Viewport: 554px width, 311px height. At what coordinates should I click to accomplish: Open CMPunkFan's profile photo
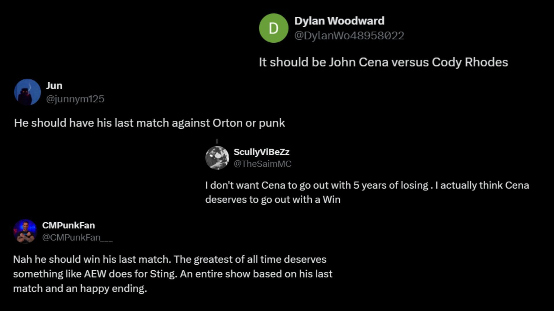point(25,231)
